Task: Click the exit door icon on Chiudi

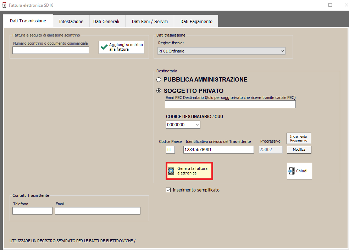Action: 292,171
